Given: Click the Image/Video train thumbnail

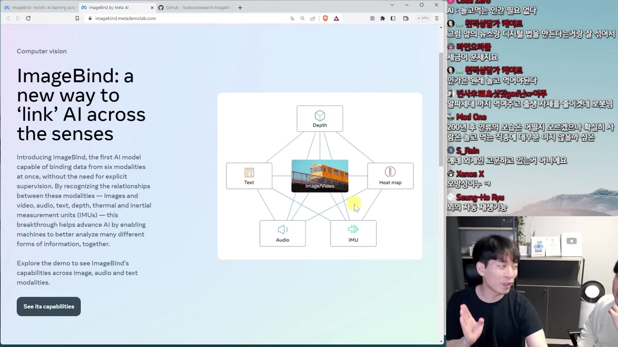Looking at the screenshot, I should coord(320,176).
